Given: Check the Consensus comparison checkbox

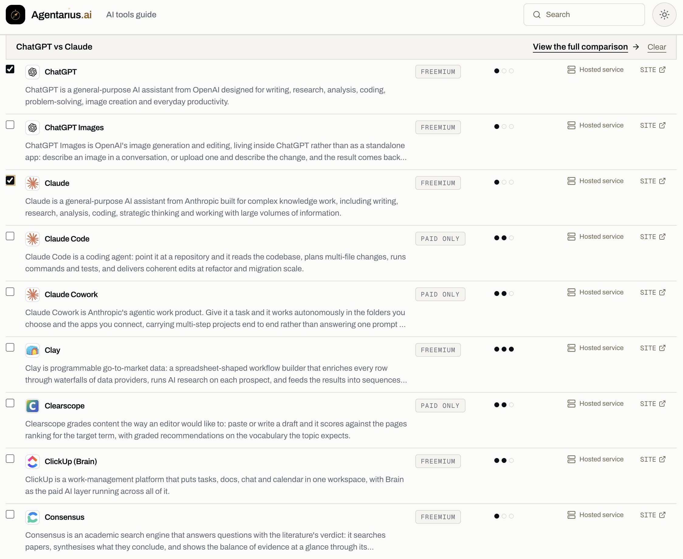Looking at the screenshot, I should pyautogui.click(x=10, y=515).
